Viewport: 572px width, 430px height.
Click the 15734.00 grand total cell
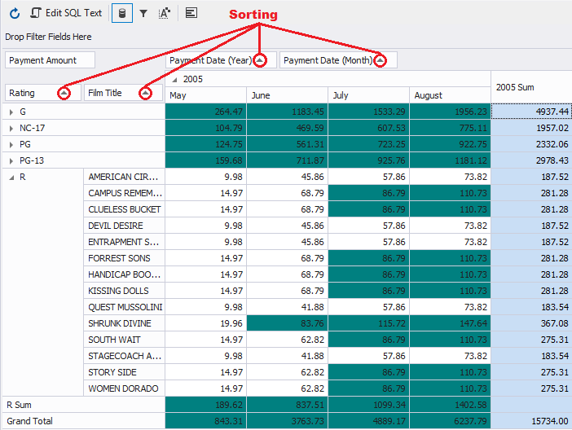(x=531, y=421)
